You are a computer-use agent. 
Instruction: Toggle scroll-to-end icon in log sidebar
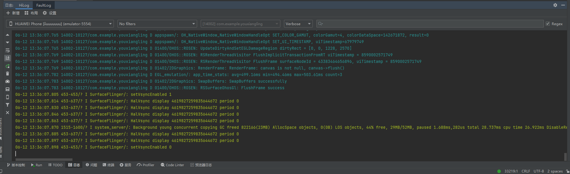(x=8, y=58)
